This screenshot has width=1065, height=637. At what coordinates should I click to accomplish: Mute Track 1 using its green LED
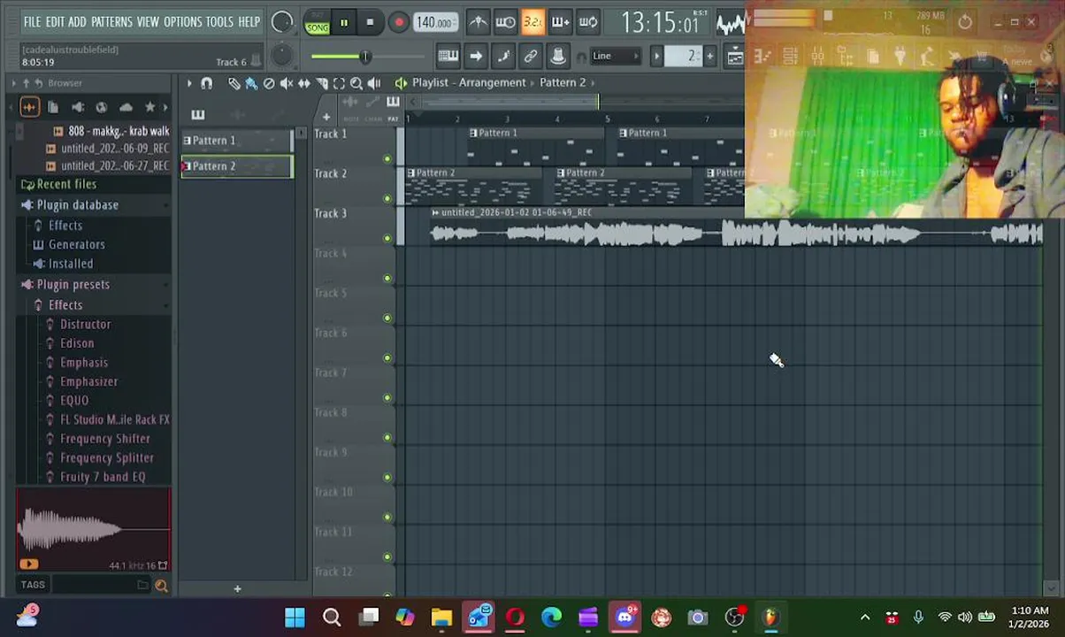[387, 159]
